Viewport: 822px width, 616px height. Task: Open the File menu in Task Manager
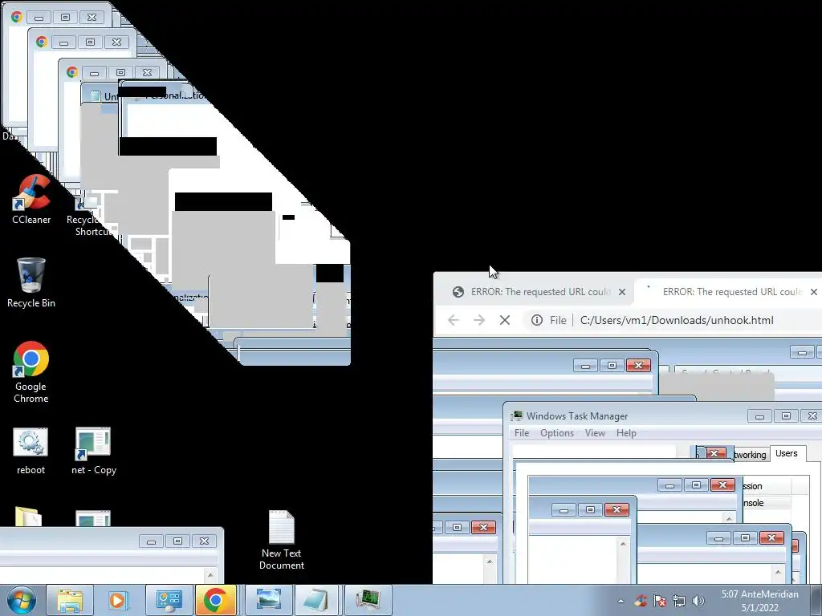click(x=522, y=433)
